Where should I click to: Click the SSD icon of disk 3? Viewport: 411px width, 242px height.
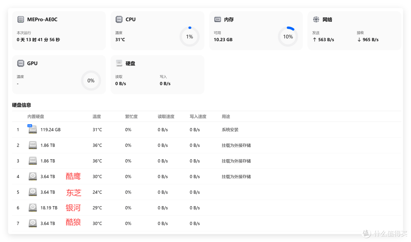[32, 161]
